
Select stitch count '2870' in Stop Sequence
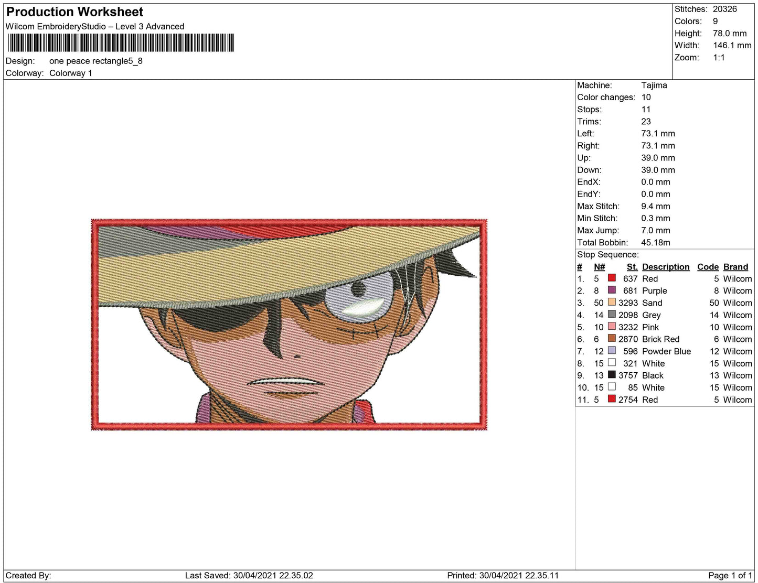(628, 339)
